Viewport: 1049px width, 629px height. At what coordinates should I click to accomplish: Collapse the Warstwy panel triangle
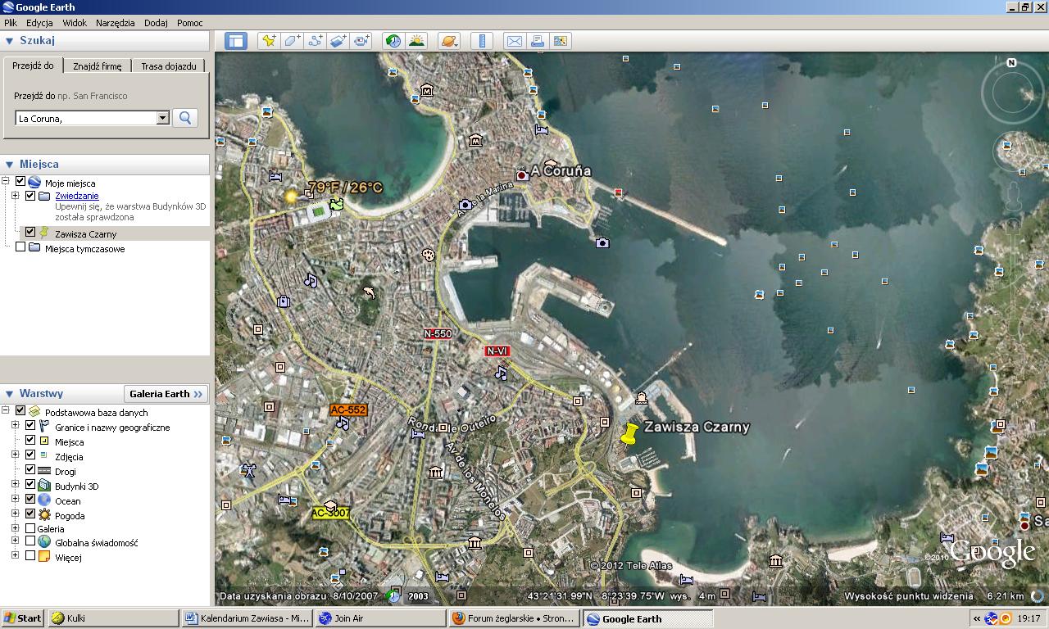coord(10,394)
